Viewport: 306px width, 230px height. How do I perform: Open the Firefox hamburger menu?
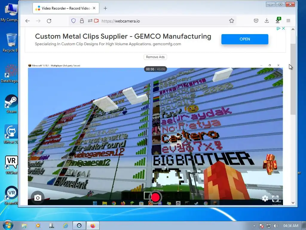click(288, 21)
